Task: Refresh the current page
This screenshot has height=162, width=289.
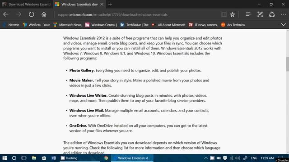Action: click(31, 14)
